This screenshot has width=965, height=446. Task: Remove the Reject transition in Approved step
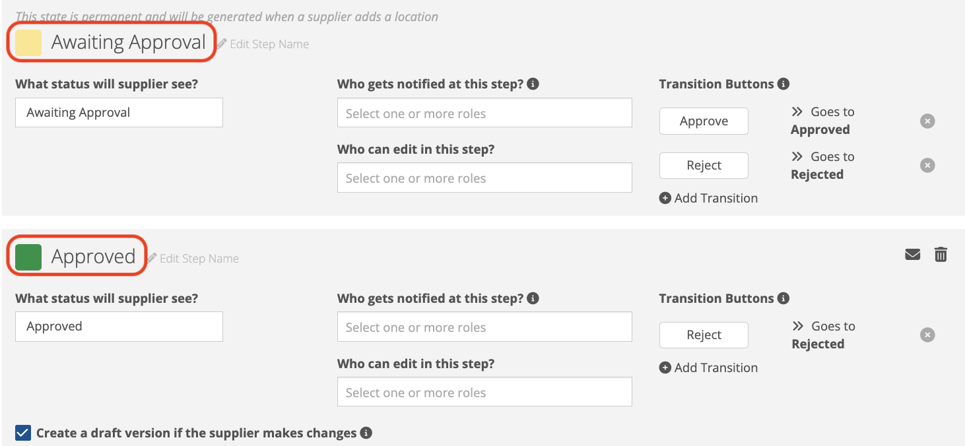coord(927,335)
